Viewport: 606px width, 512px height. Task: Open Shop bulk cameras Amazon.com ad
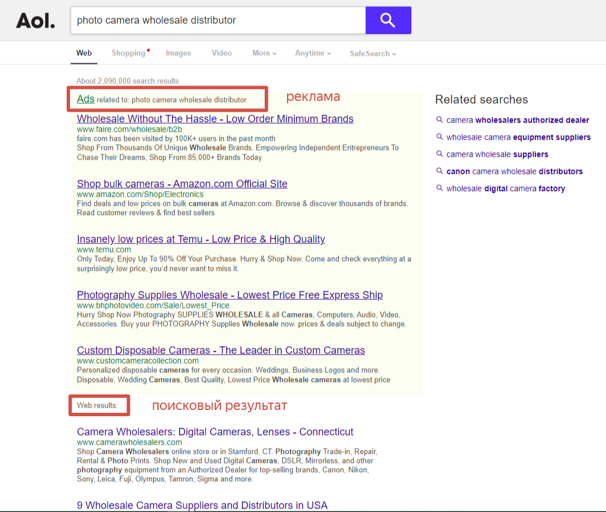point(182,184)
